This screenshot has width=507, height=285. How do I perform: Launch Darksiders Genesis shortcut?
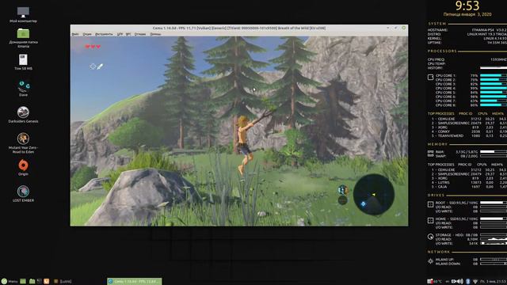point(23,114)
